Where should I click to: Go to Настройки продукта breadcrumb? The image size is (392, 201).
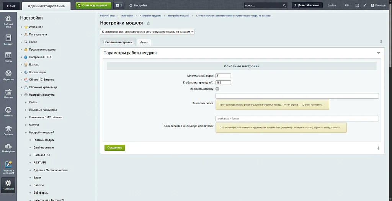[150, 16]
